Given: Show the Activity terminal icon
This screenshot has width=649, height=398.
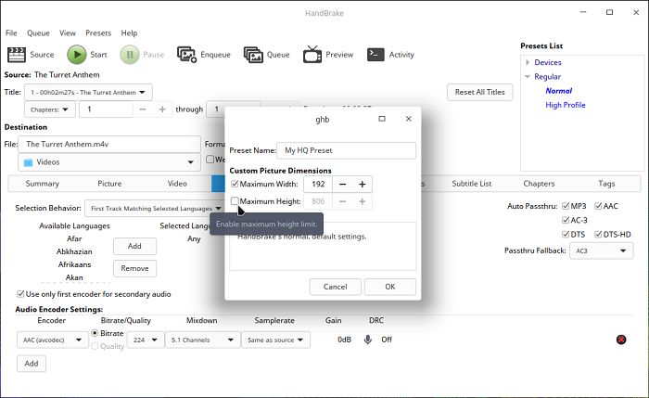Looking at the screenshot, I should pyautogui.click(x=375, y=55).
